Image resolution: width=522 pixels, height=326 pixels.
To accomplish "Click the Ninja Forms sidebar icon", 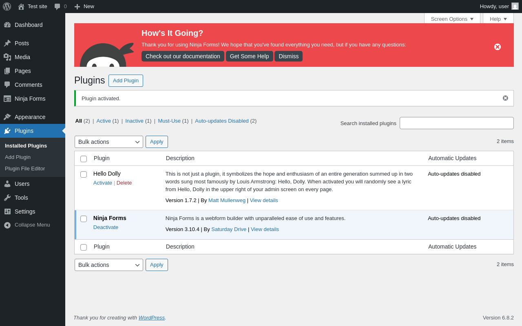I will [x=7, y=99].
